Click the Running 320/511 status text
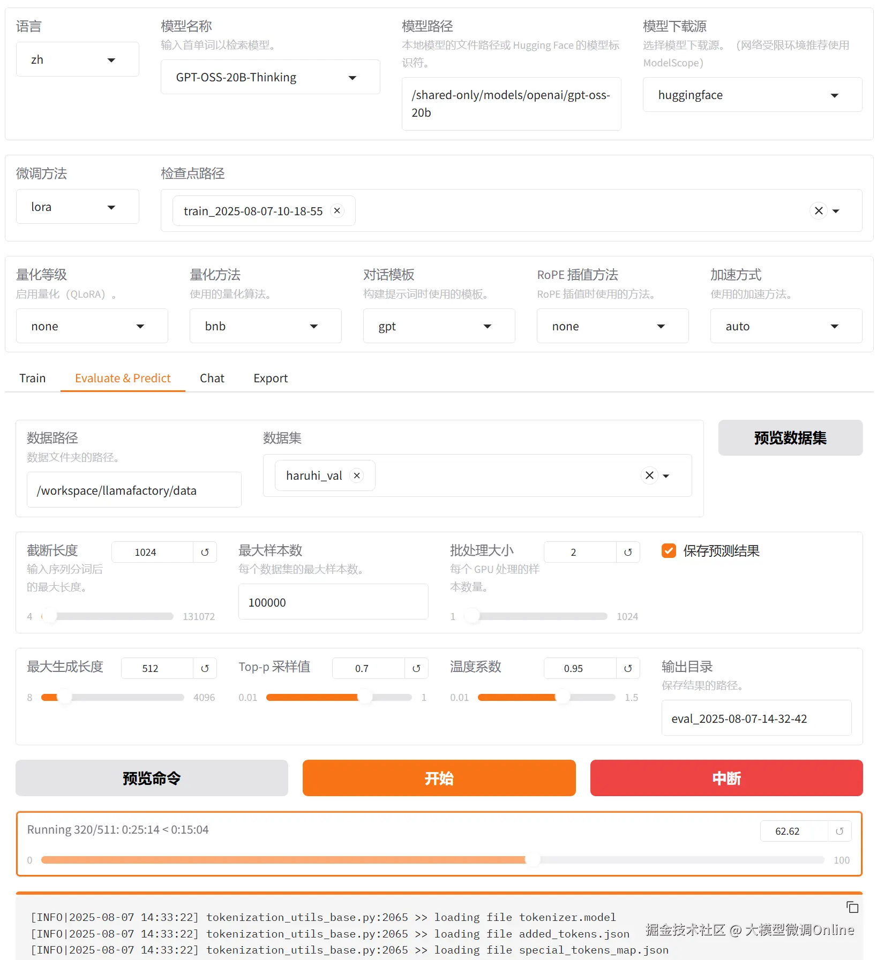 pos(118,829)
